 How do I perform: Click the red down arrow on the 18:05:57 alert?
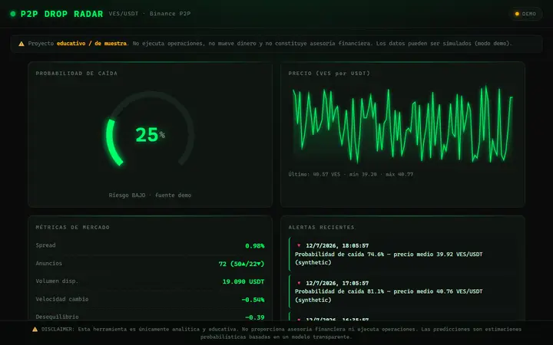pos(299,245)
